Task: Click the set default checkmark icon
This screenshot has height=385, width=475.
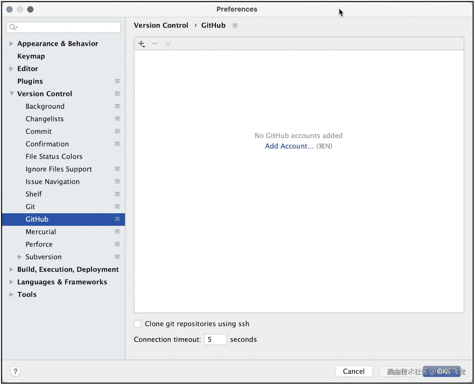Action: pyautogui.click(x=168, y=43)
